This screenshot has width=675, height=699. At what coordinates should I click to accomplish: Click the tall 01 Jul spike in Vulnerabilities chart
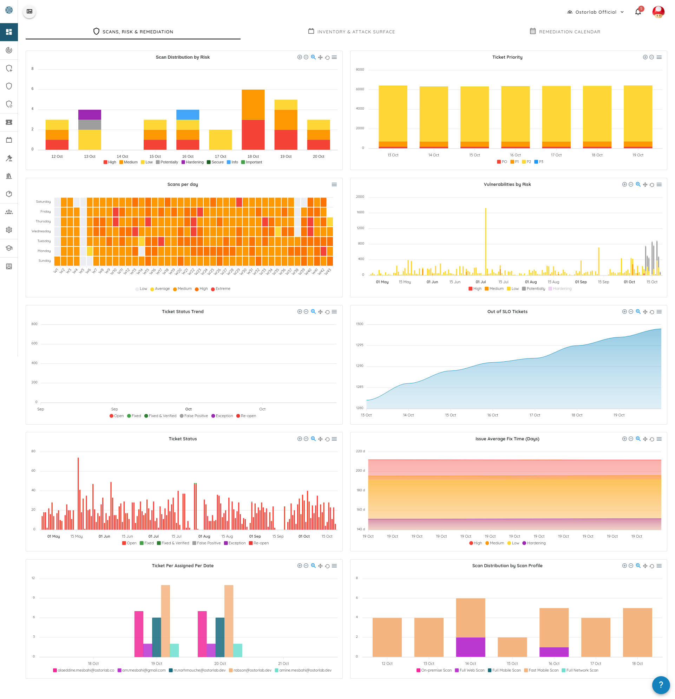click(485, 241)
